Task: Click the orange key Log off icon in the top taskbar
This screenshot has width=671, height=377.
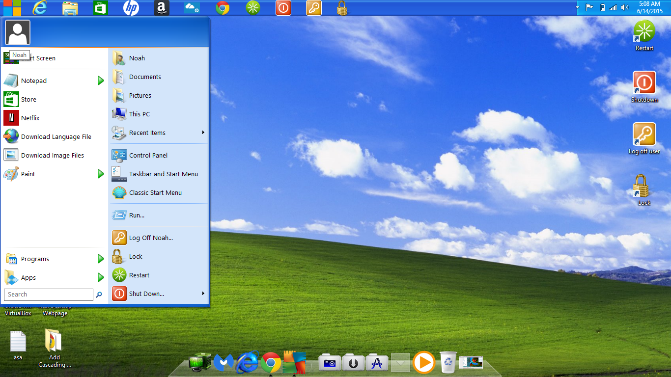Action: pyautogui.click(x=314, y=8)
